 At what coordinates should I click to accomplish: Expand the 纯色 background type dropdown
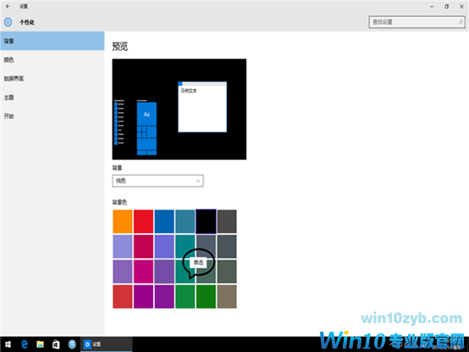coord(157,181)
